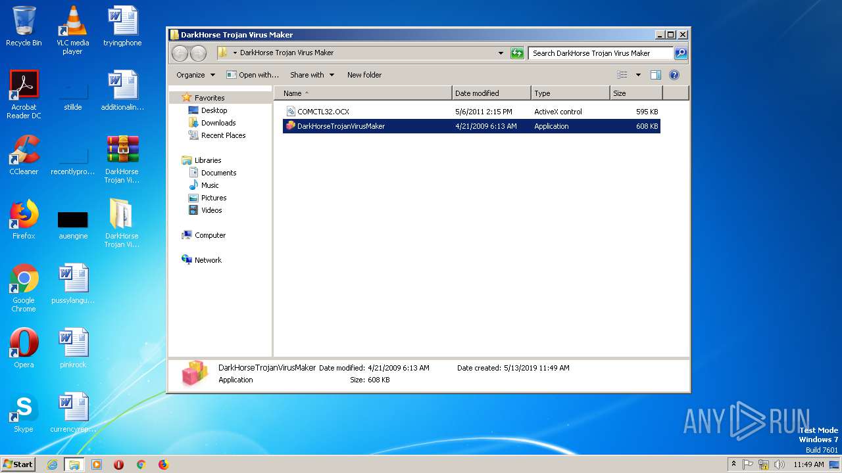Select COMCTL32.OCX file
842x473 pixels.
click(x=472, y=112)
